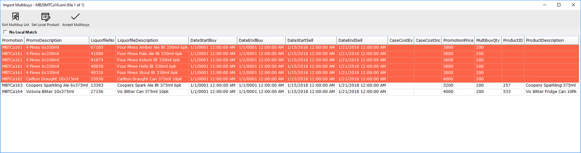Click the Victoria Bitter 10x375ml promo description
Viewport: 581px width, 153px height.
(x=57, y=92)
